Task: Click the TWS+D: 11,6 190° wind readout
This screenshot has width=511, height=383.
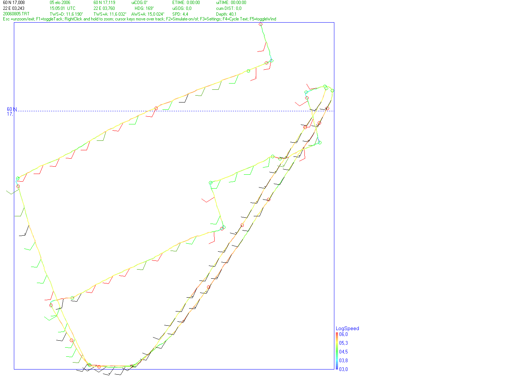Action: [x=66, y=14]
